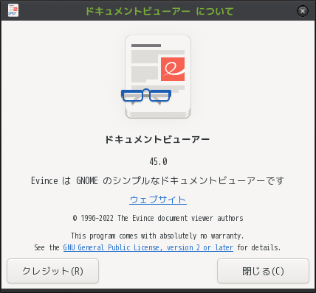Click the 閉じる(C) button
Viewport: 316px width, 293px height.
click(x=263, y=271)
